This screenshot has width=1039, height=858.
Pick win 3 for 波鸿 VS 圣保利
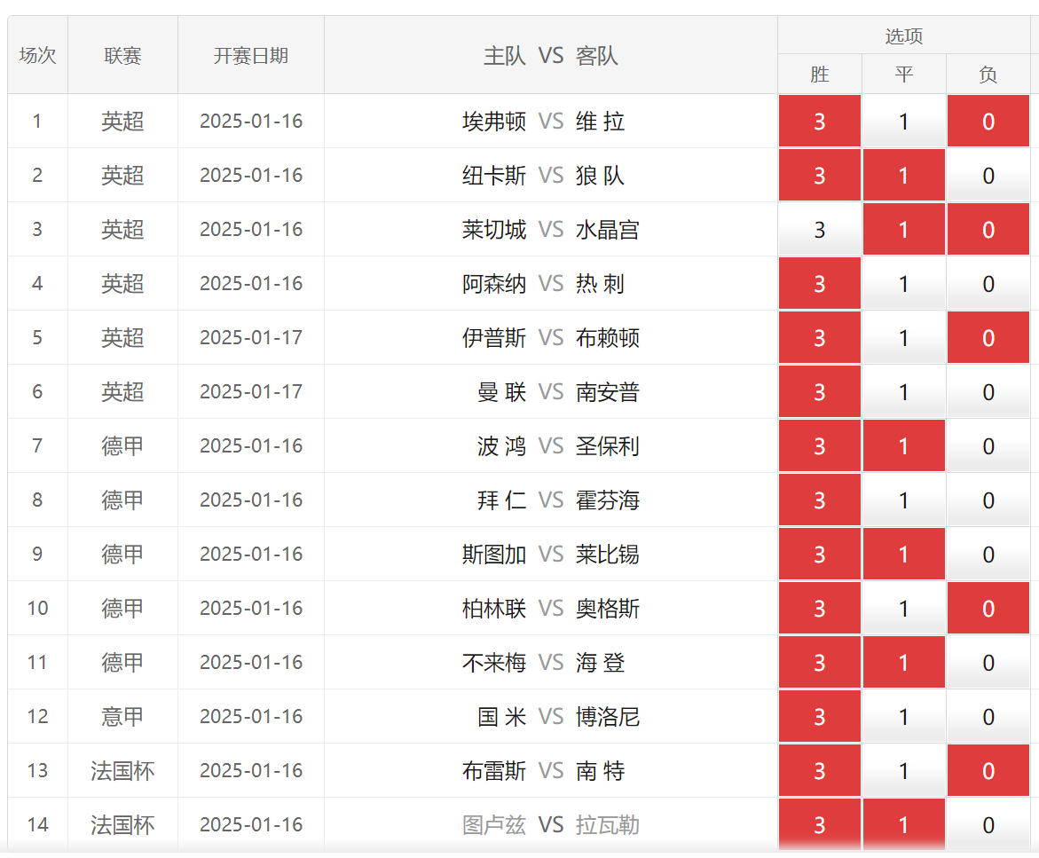820,446
